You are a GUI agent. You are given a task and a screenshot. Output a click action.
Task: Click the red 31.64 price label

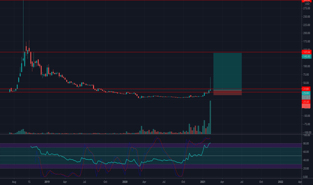(306, 89)
